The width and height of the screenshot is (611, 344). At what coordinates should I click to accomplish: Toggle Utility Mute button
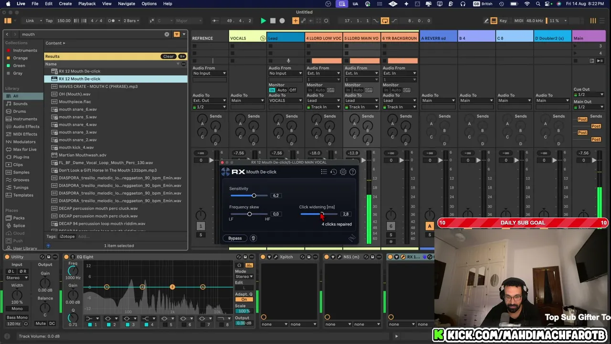pyautogui.click(x=41, y=323)
